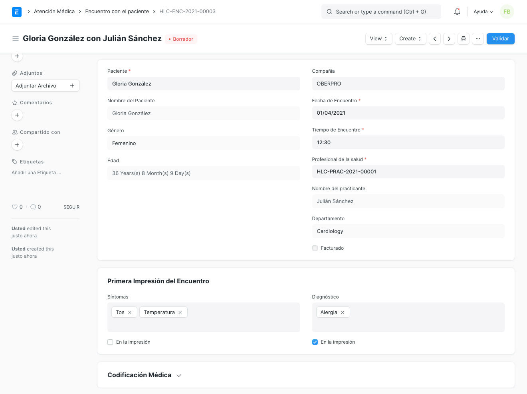Click the plus icon on Adjuntar Archivo

tap(72, 86)
